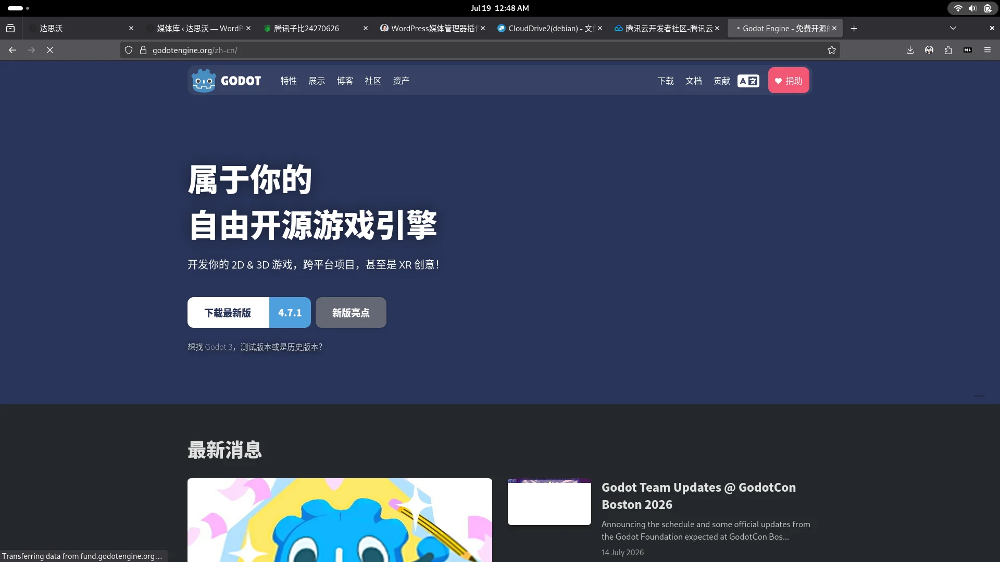Click the site security padlock icon

point(143,50)
